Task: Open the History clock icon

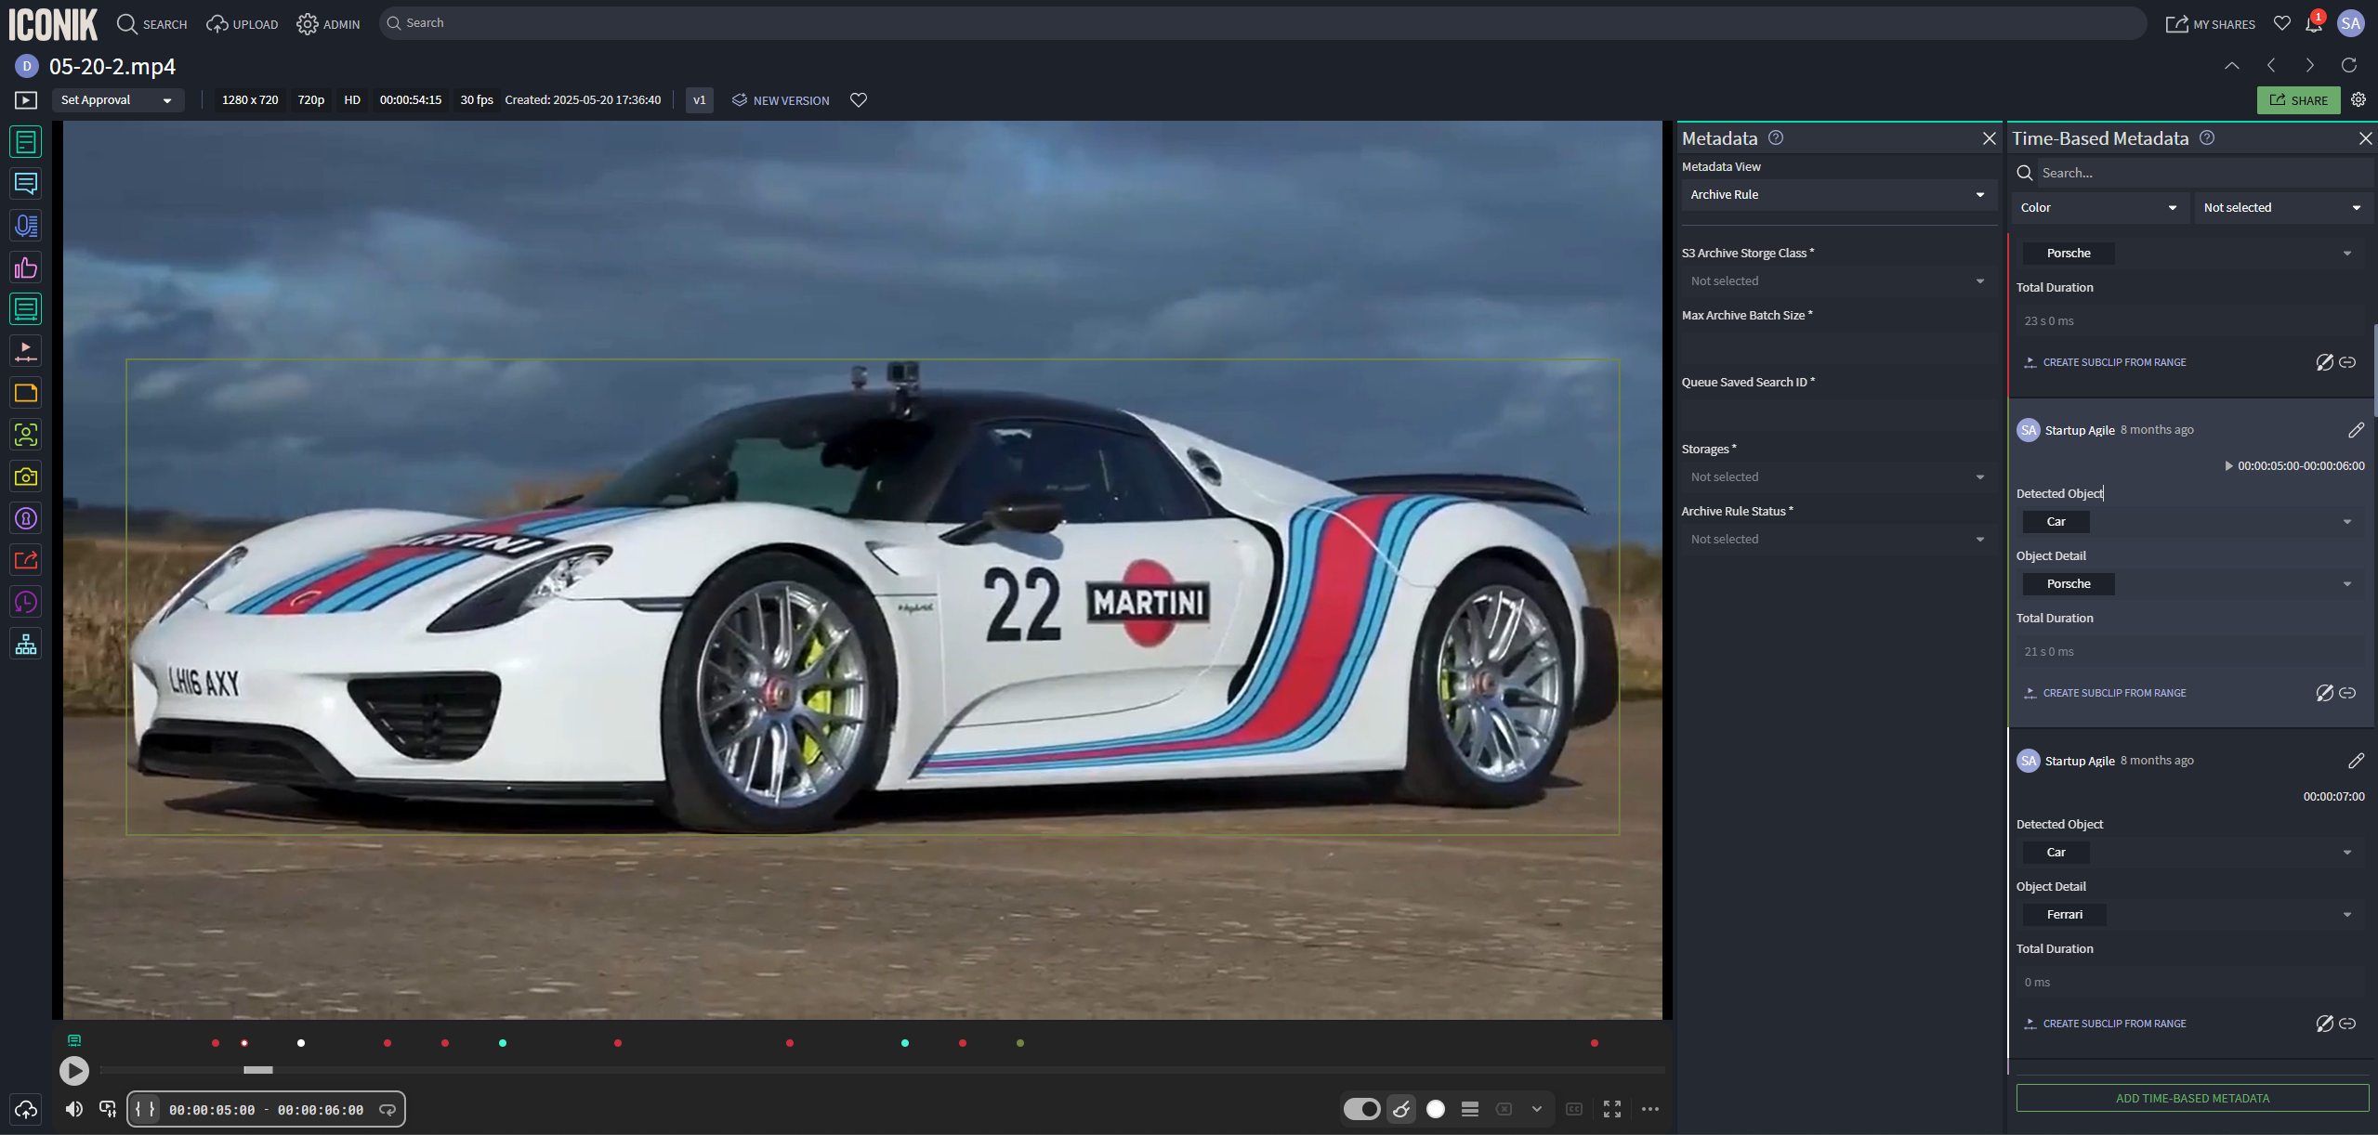Action: click(26, 602)
